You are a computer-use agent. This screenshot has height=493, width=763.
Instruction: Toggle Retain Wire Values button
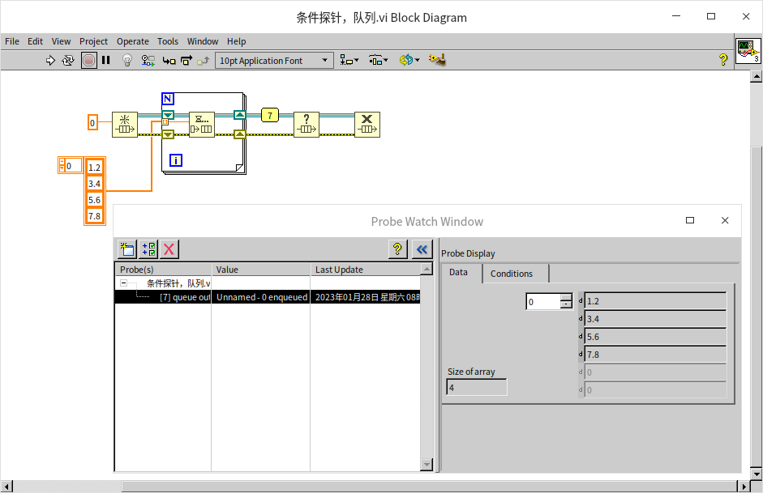pos(148,60)
